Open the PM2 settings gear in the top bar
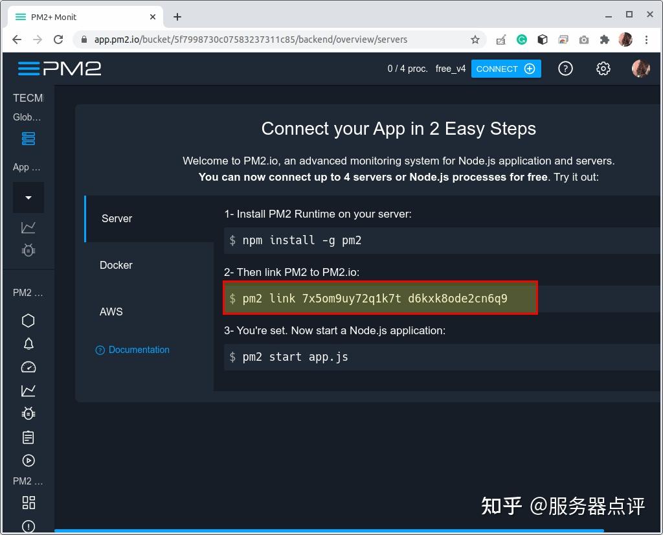 pyautogui.click(x=603, y=68)
